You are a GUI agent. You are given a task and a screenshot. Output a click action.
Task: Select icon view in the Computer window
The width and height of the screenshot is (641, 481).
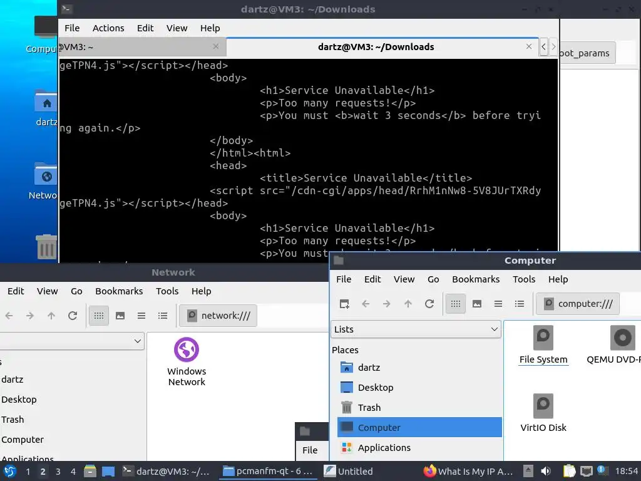[x=456, y=304]
